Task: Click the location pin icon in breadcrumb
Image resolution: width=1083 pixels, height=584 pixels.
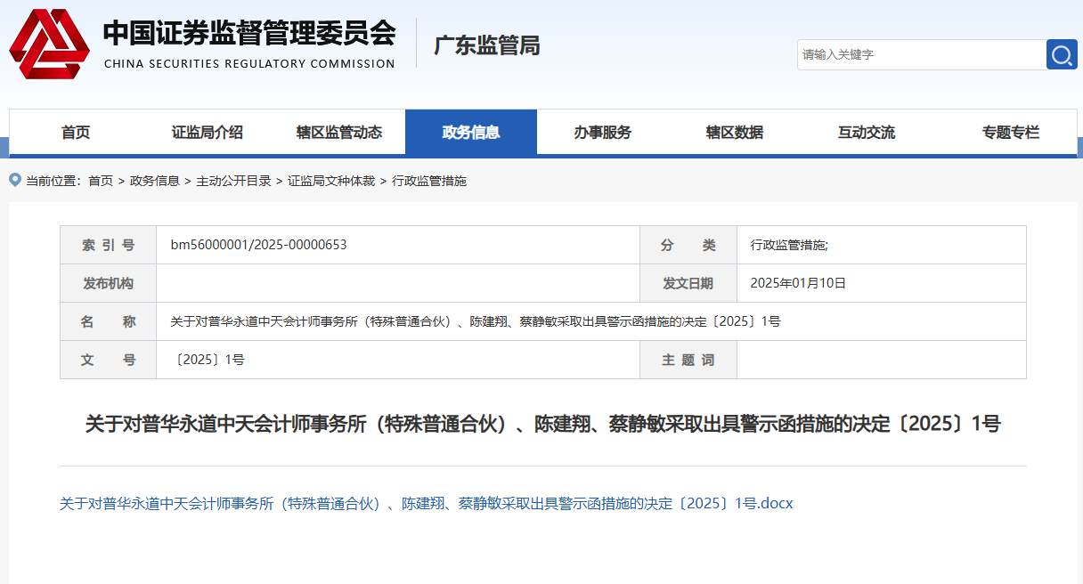Action: [14, 180]
